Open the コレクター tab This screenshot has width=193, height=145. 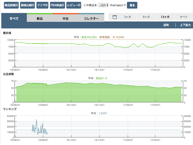coord(91,18)
